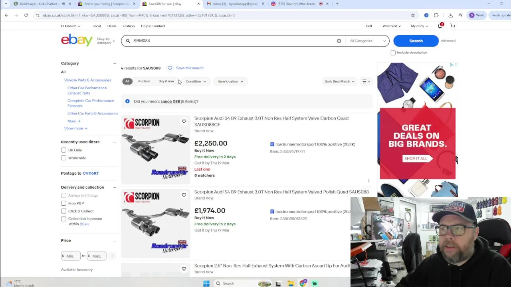Open a new browser tab

click(x=337, y=4)
